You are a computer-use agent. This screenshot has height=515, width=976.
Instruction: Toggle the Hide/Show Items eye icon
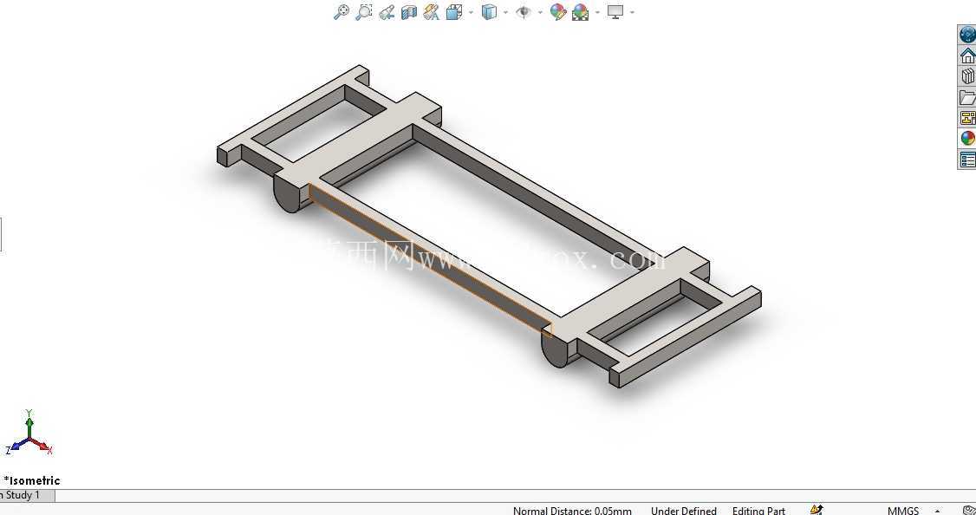524,12
